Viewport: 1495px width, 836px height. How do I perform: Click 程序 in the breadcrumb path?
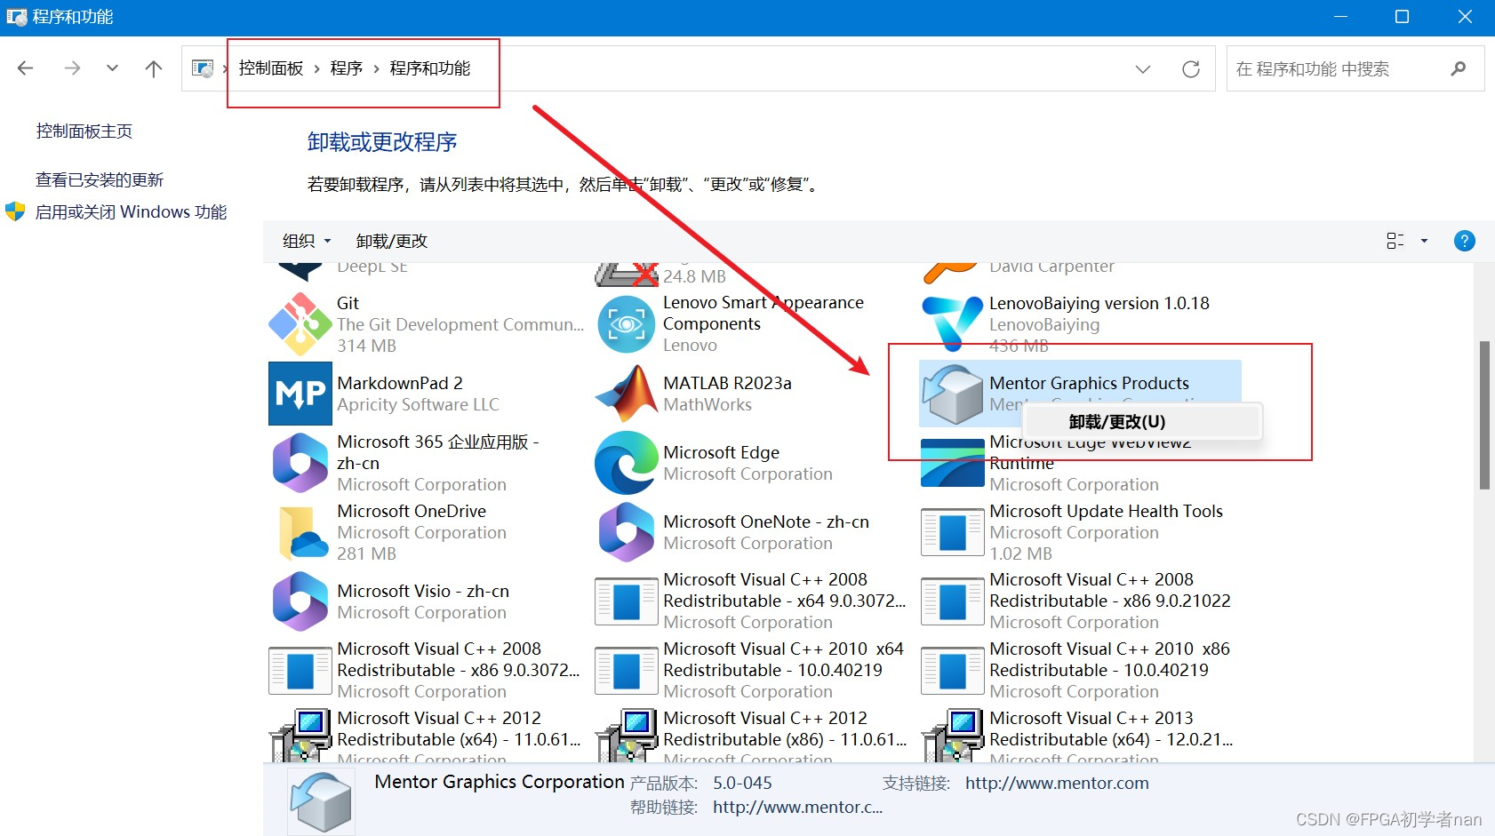pos(346,68)
